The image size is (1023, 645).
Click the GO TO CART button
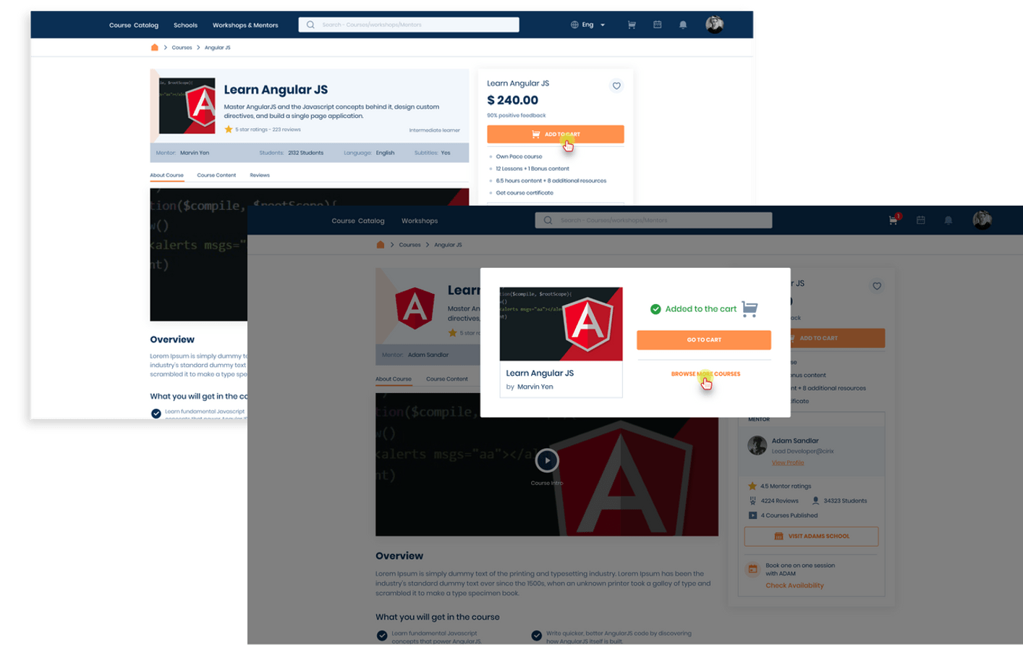click(704, 340)
